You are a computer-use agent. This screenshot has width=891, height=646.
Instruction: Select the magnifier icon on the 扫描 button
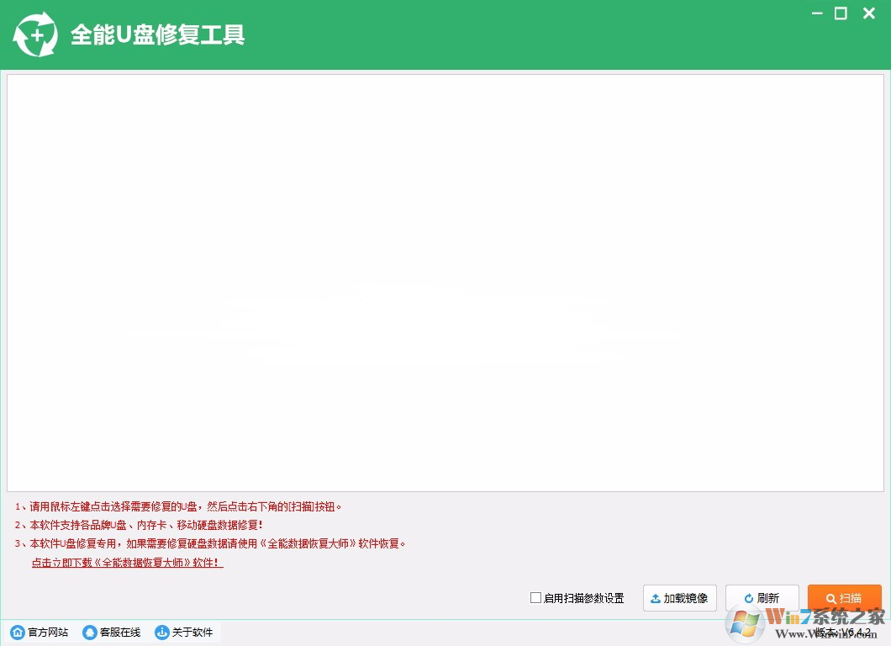click(831, 598)
